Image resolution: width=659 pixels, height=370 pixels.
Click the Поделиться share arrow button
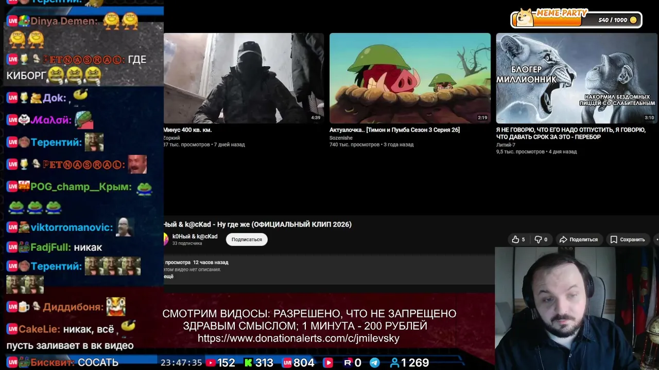(x=578, y=239)
